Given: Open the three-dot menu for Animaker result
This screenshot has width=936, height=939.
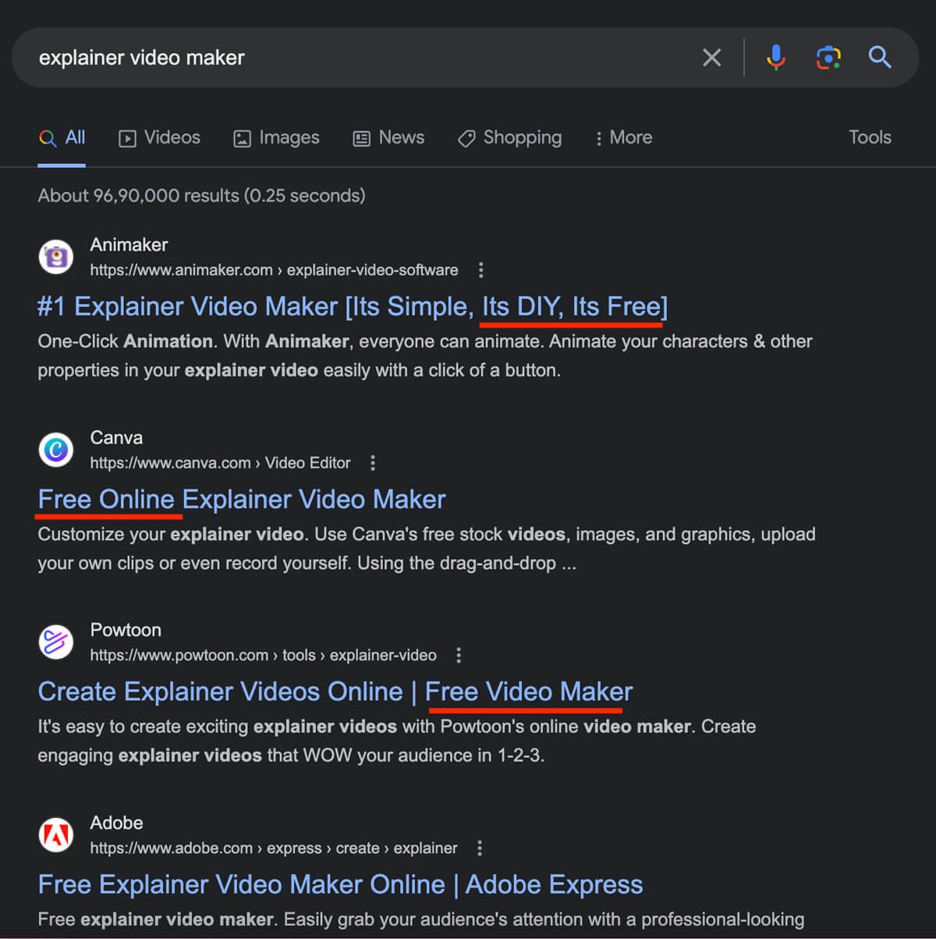Looking at the screenshot, I should point(480,270).
